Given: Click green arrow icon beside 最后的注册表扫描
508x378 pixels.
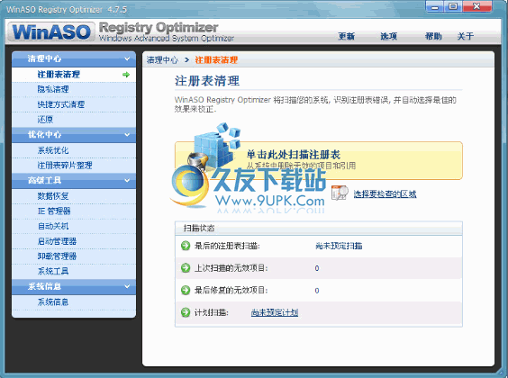Looking at the screenshot, I should pos(186,246).
